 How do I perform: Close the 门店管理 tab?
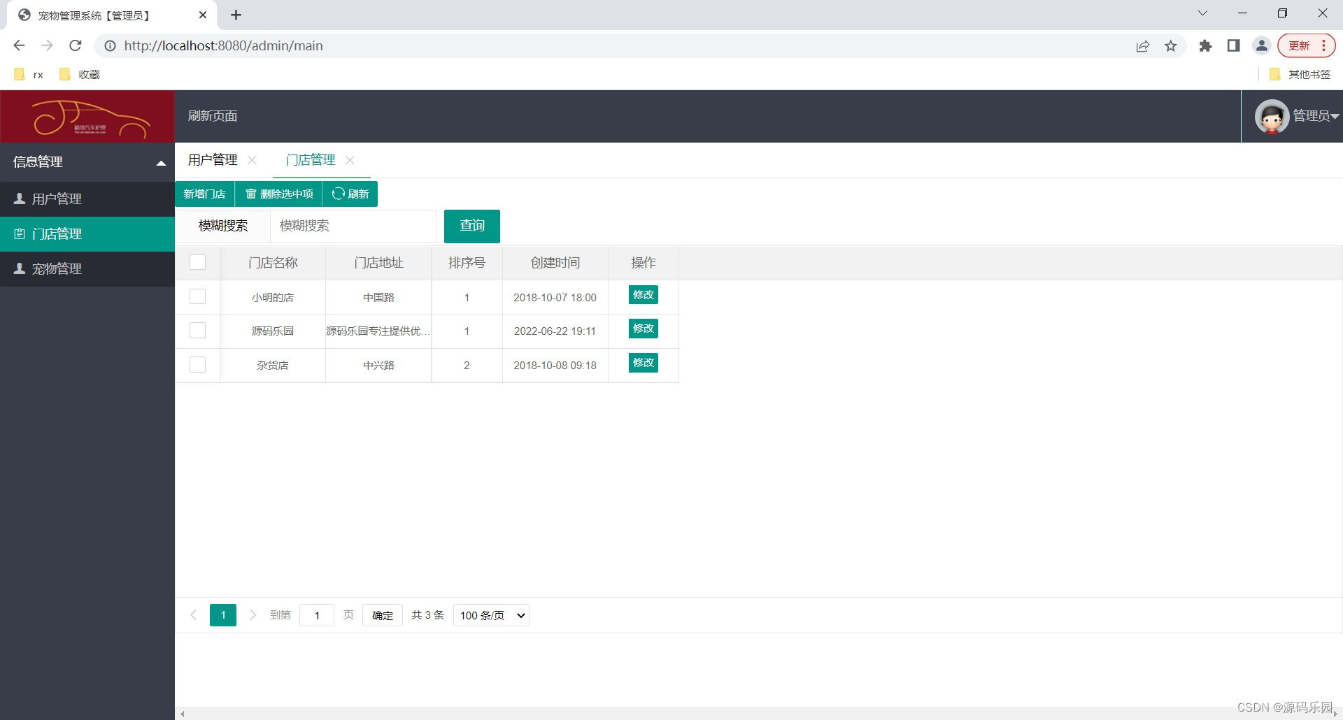(350, 160)
